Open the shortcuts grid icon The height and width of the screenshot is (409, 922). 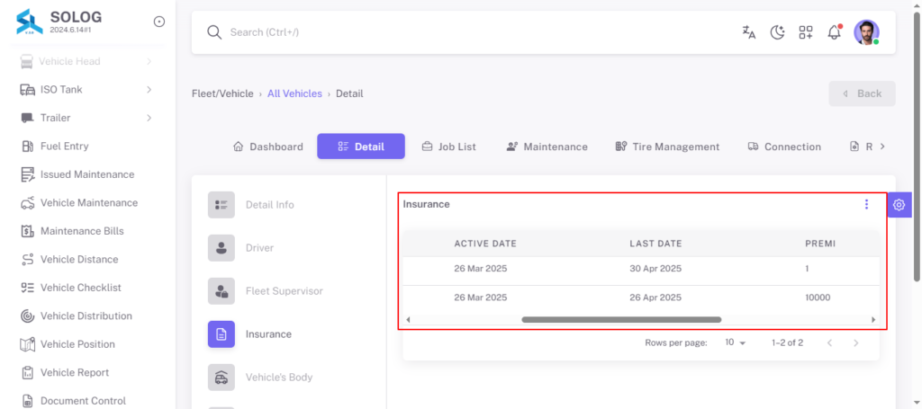tap(806, 32)
